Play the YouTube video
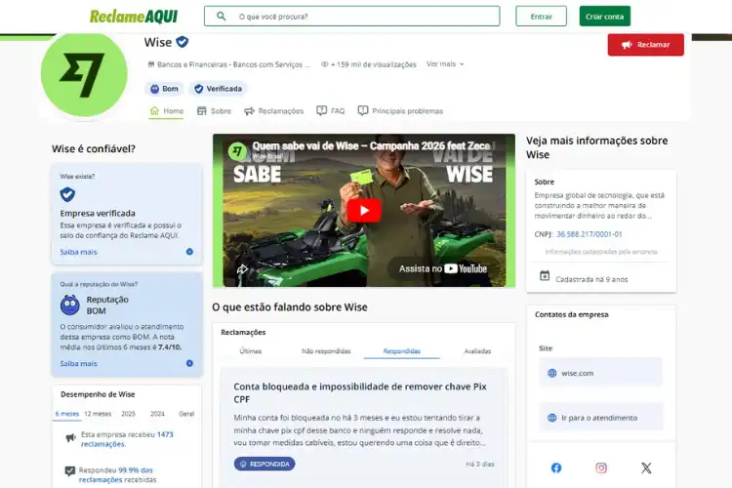 [x=364, y=211]
